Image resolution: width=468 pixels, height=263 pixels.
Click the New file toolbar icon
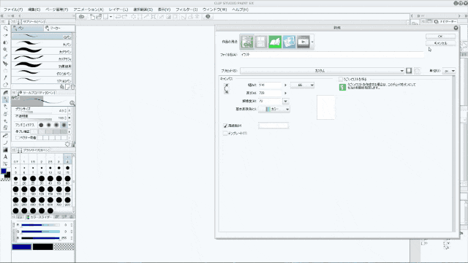(x=93, y=17)
